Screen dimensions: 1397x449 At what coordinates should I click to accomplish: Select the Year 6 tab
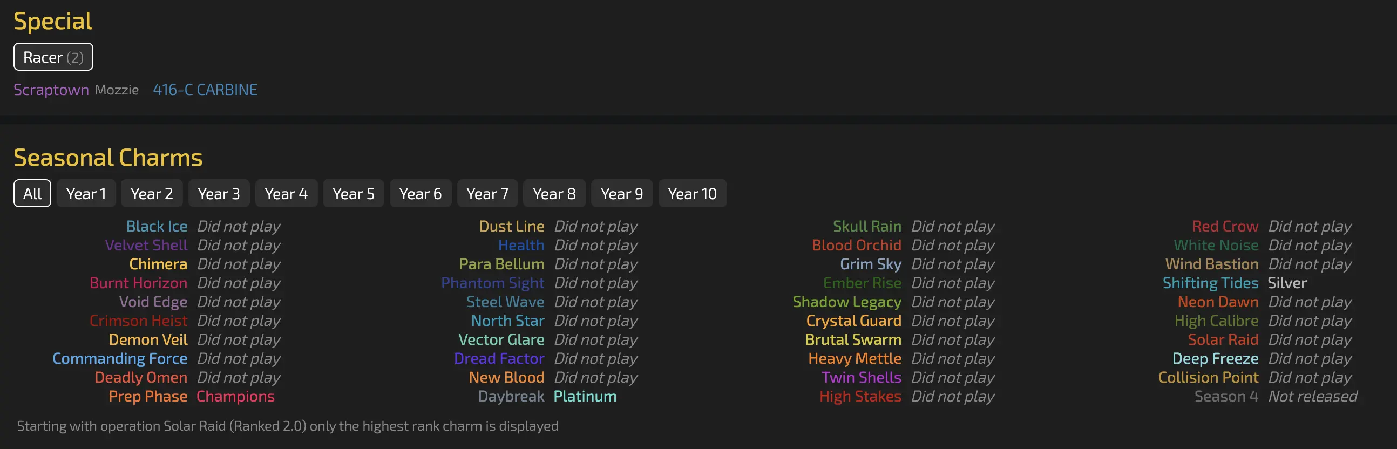tap(421, 194)
